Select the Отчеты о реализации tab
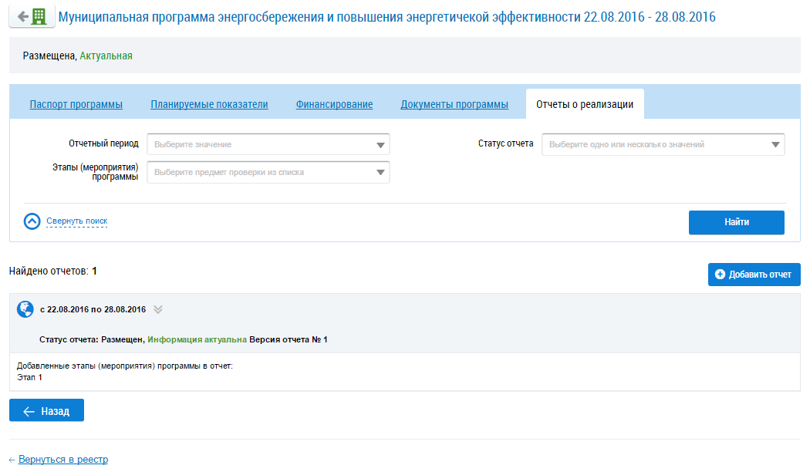The width and height of the screenshot is (810, 472). pyautogui.click(x=585, y=105)
